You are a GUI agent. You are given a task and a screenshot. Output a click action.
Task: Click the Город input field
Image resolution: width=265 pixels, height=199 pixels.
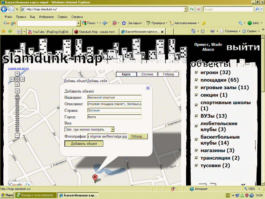coord(115,117)
